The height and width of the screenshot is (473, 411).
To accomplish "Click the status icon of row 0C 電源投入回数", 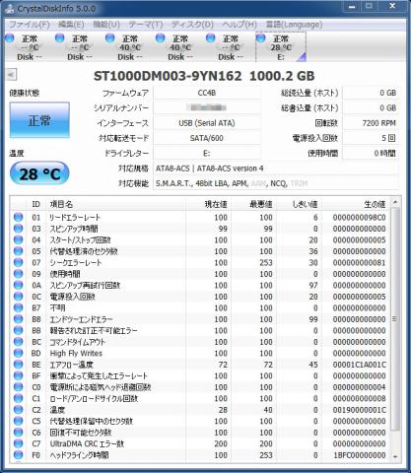I will [x=19, y=297].
